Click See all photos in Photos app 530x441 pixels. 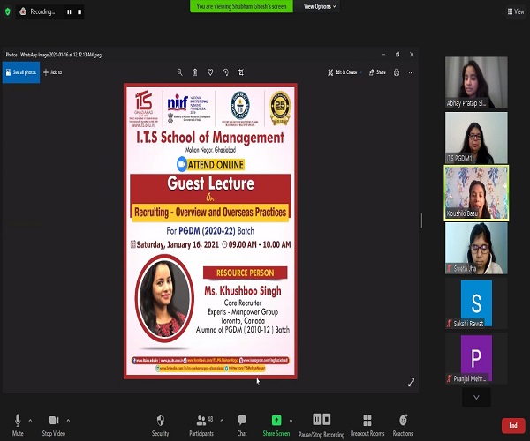tap(21, 72)
